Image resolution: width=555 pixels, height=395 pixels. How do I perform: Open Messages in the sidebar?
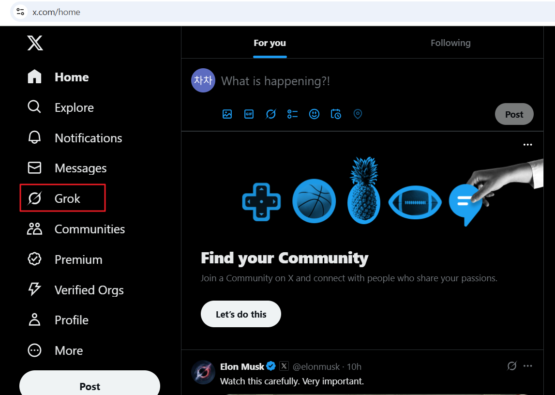coord(67,168)
